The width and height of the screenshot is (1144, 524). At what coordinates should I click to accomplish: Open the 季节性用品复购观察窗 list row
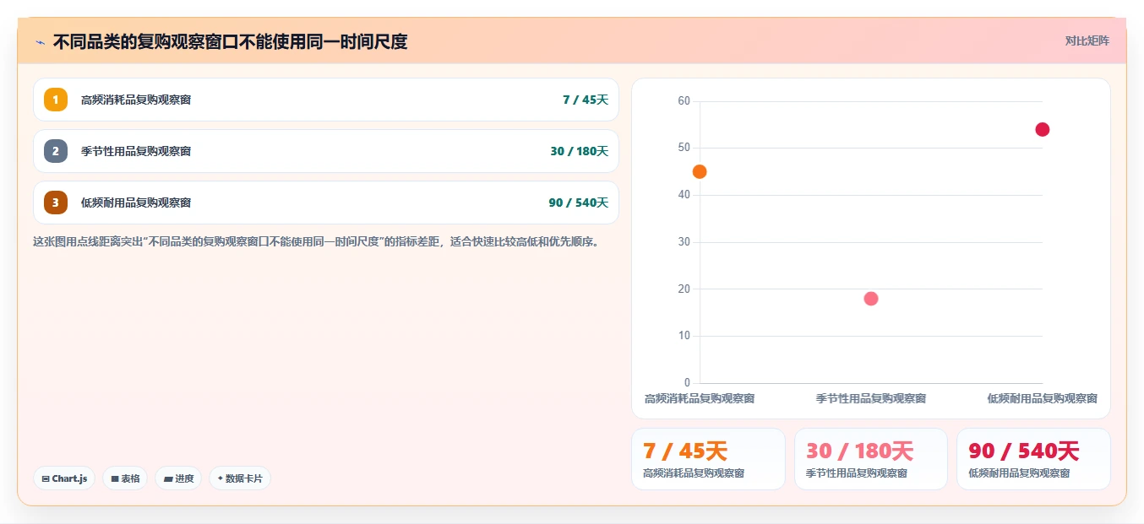click(326, 151)
